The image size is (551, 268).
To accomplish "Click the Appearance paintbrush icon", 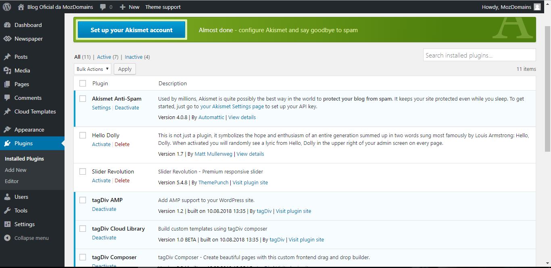I will point(7,130).
